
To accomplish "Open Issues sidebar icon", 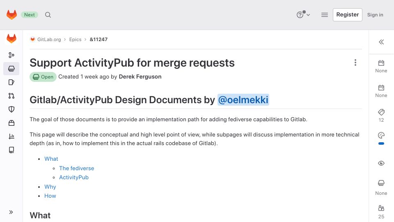I will click(11, 82).
